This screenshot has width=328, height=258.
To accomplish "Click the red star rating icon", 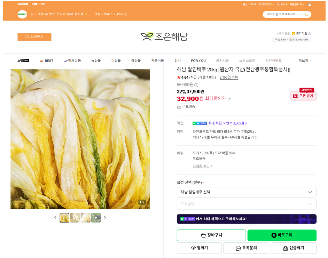I will tap(179, 77).
